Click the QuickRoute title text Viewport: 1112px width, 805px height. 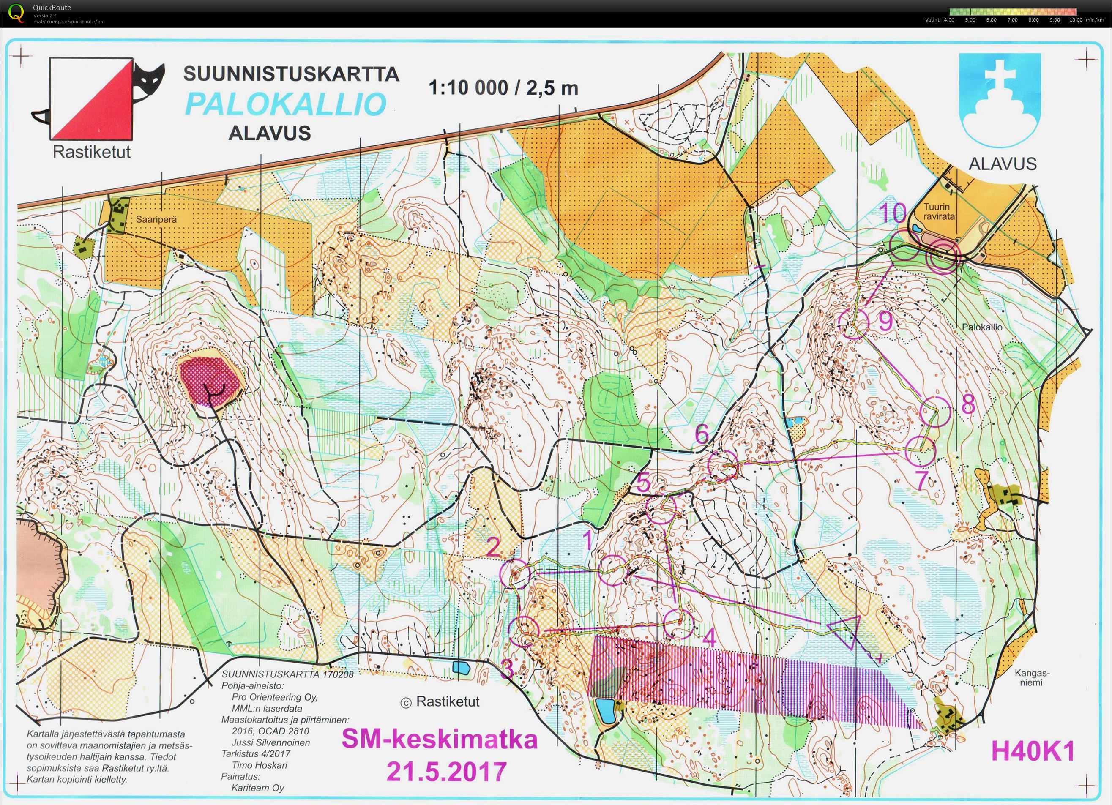click(x=52, y=7)
